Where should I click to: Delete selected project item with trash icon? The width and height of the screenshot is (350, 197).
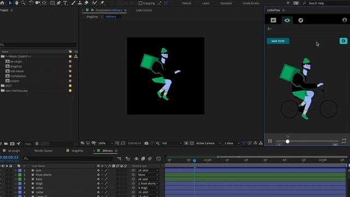click(x=37, y=143)
